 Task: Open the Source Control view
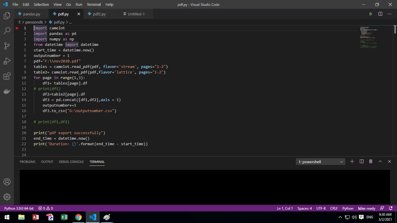pos(7,46)
